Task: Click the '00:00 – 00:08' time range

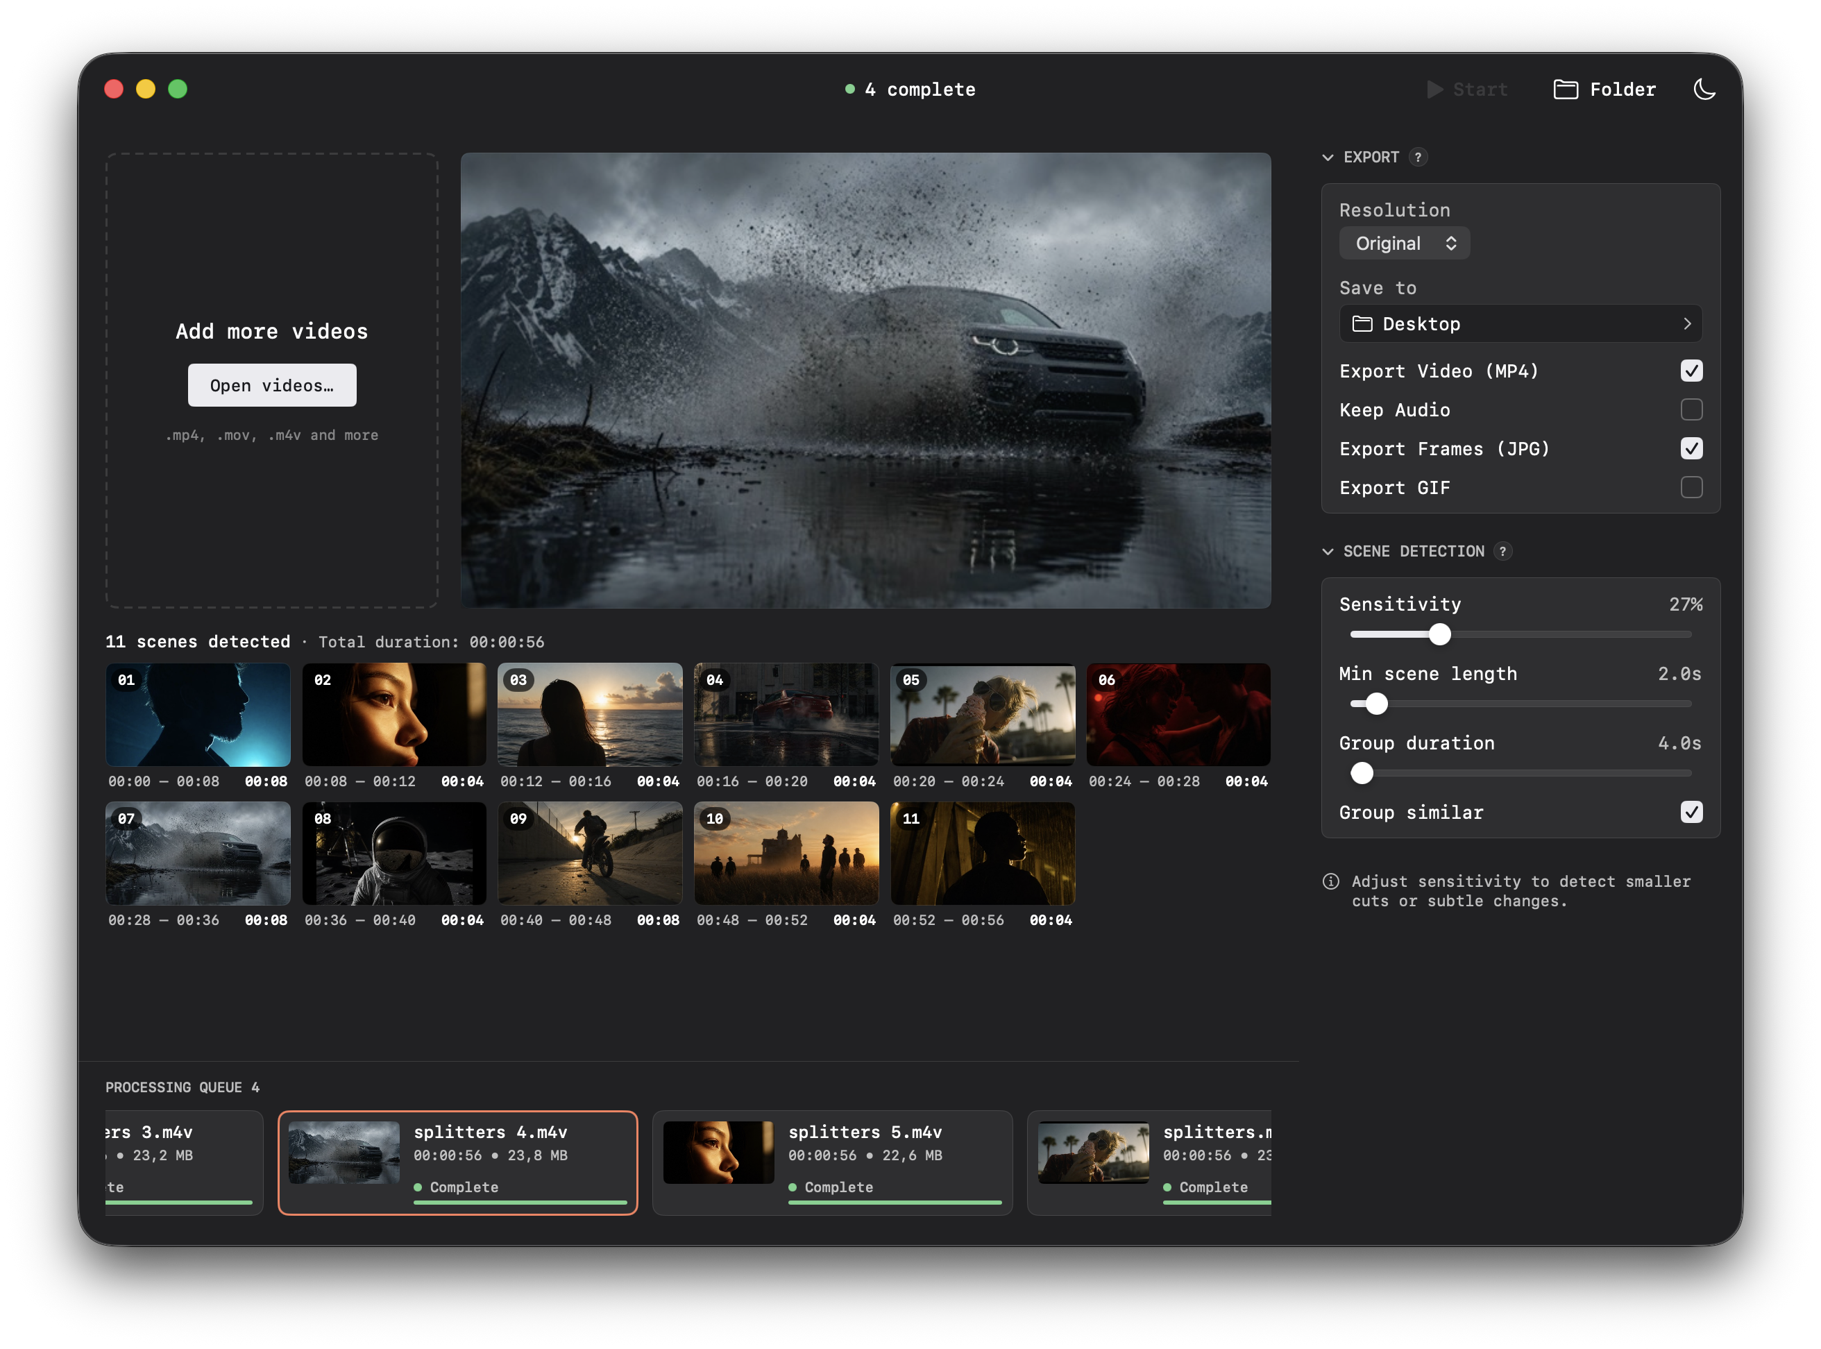Action: [x=163, y=781]
